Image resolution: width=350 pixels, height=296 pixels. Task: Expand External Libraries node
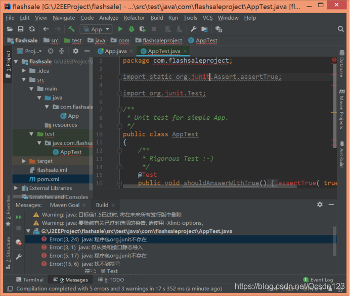16,188
